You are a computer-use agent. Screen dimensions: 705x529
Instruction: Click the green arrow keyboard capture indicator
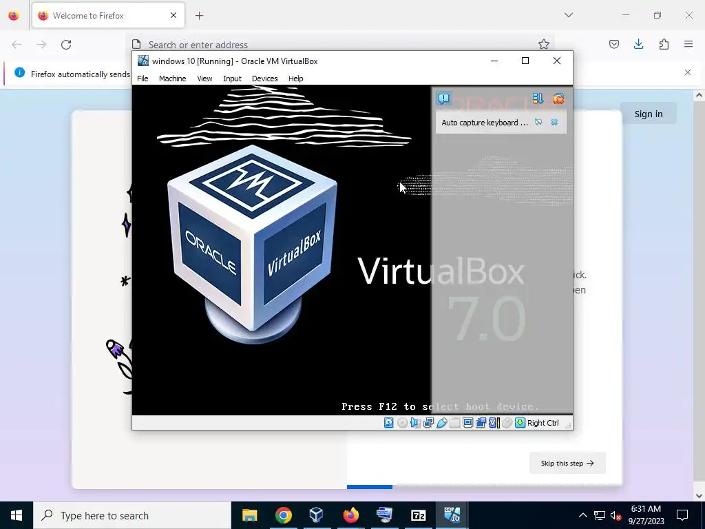[x=520, y=423]
